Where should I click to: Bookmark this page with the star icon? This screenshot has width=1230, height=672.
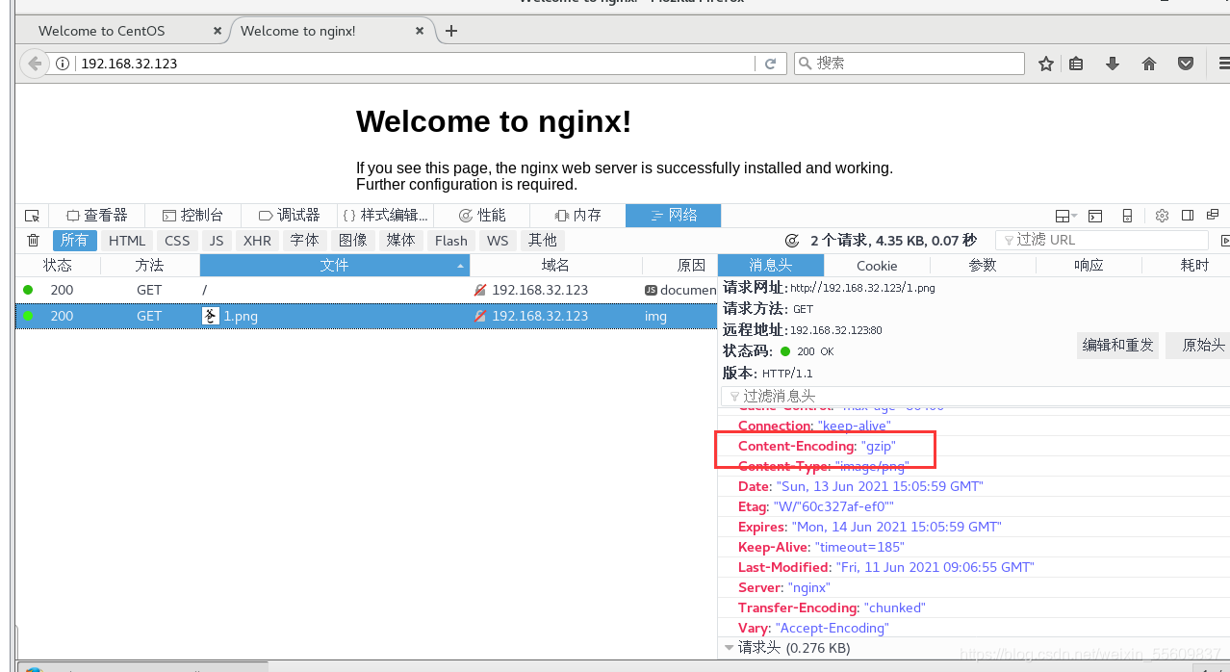pyautogui.click(x=1046, y=64)
